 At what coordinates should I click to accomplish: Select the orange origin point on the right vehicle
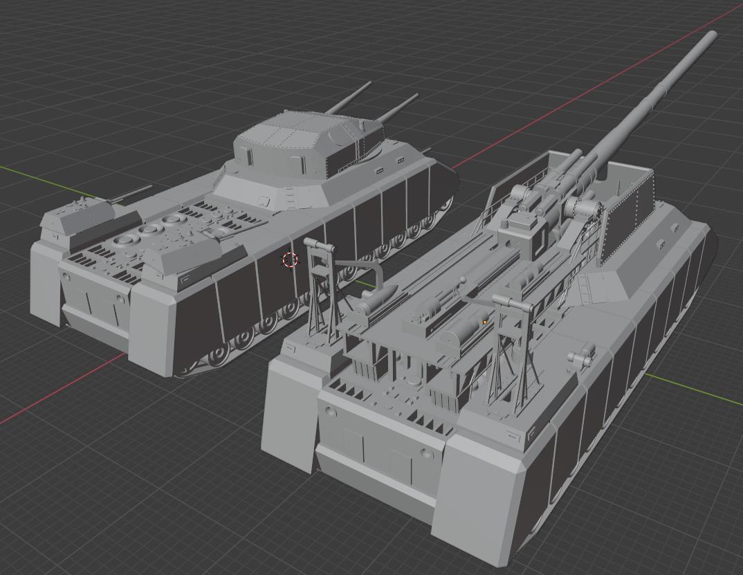pyautogui.click(x=485, y=322)
